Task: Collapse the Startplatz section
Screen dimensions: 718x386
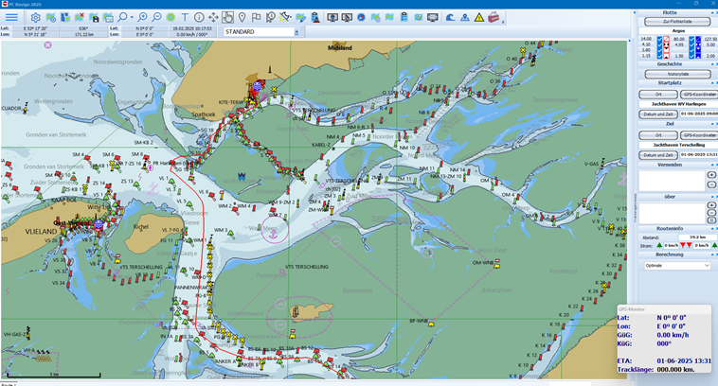Action: pos(710,84)
